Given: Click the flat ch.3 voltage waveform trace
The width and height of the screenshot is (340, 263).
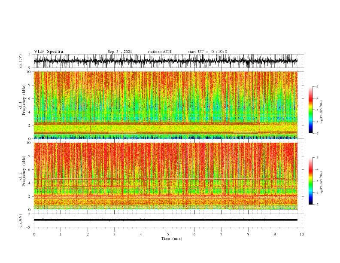Looking at the screenshot, I should click(x=166, y=220).
